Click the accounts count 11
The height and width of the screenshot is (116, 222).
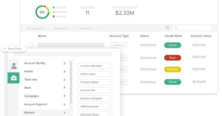(x=87, y=13)
